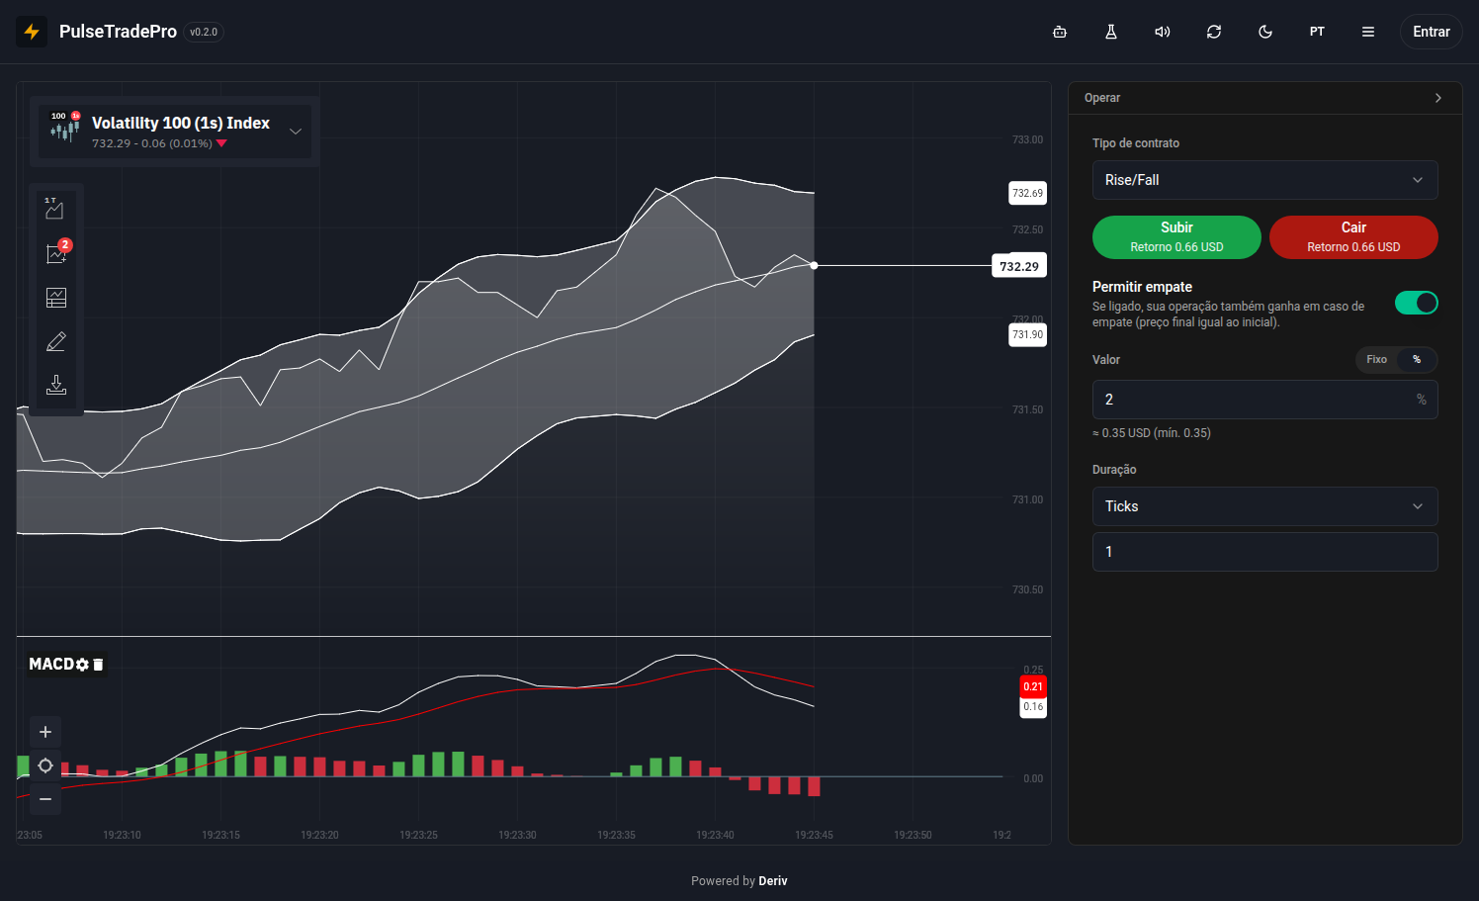
Task: Click the v0.2.0 version badge
Action: tap(204, 32)
